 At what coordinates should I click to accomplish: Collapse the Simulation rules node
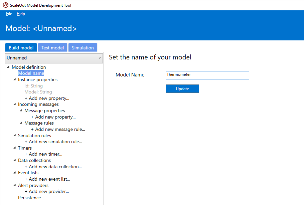pyautogui.click(x=15, y=135)
